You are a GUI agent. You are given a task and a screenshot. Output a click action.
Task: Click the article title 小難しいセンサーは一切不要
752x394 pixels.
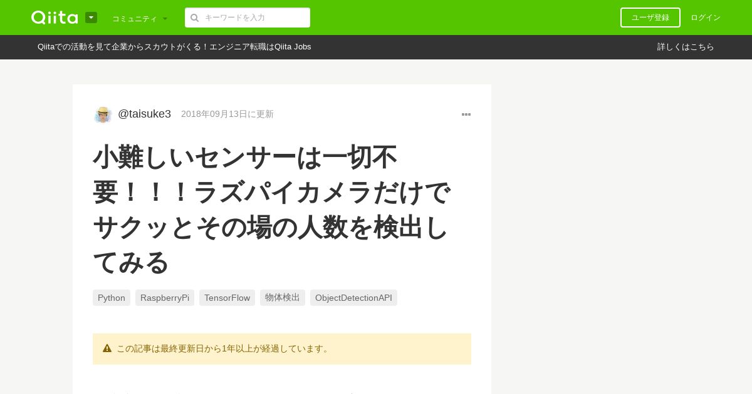271,209
